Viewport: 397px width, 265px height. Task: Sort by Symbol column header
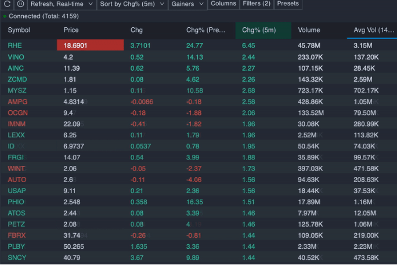tap(19, 30)
